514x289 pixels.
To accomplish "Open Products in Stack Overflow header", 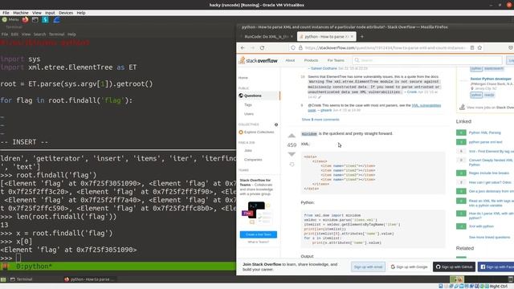I will click(x=311, y=60).
